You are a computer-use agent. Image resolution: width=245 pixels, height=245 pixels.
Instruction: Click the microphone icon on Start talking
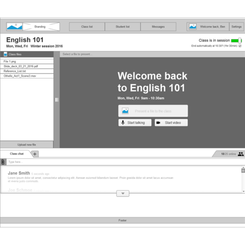123,122
